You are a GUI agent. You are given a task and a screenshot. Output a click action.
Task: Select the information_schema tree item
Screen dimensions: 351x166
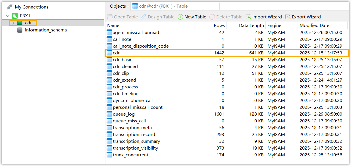coord(46,30)
